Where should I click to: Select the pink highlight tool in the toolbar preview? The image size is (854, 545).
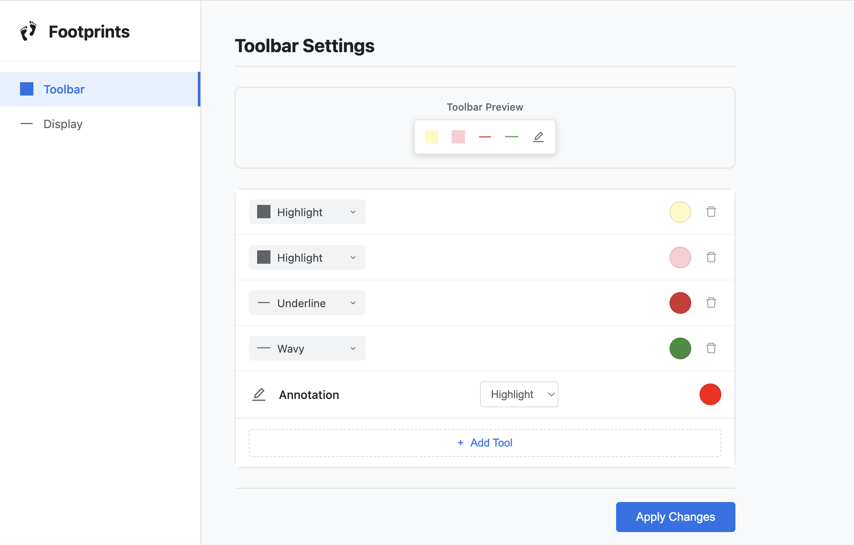point(458,136)
